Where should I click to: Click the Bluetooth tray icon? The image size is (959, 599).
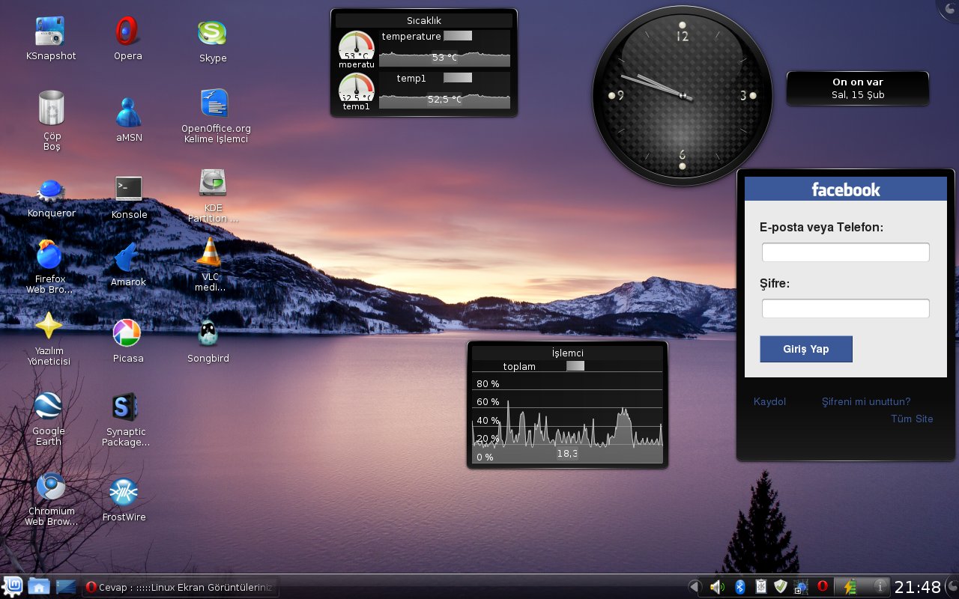click(x=739, y=587)
